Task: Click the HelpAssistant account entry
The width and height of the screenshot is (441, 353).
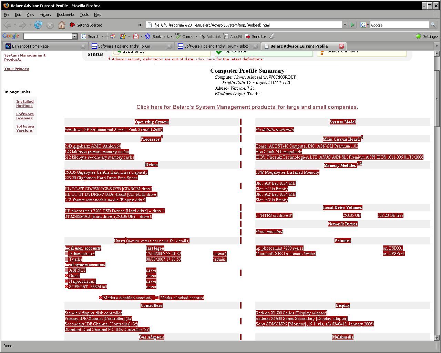Action: (x=82, y=281)
